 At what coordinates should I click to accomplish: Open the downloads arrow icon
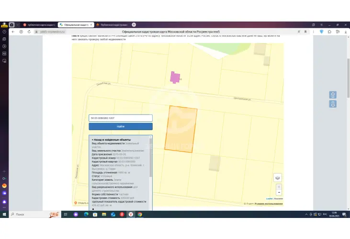click(346, 32)
